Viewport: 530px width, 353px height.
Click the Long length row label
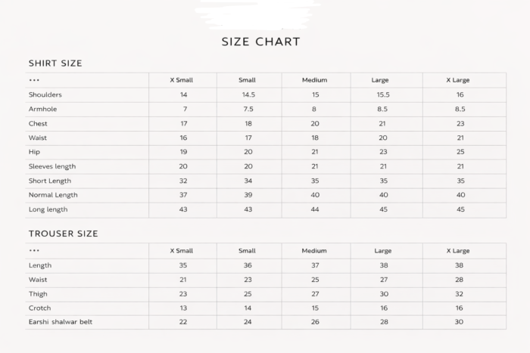pyautogui.click(x=48, y=209)
